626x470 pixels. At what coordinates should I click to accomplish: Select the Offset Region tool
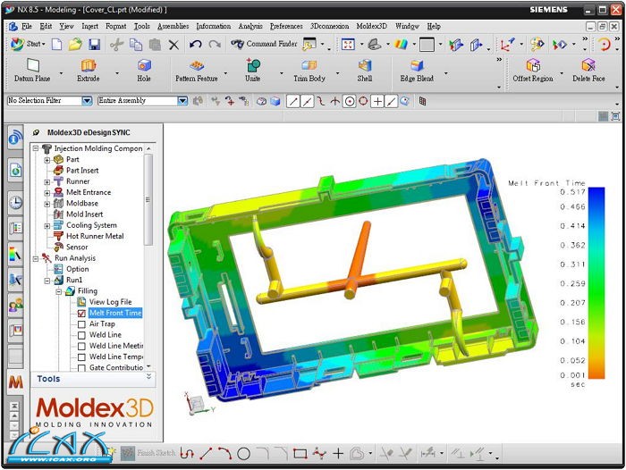[533, 71]
